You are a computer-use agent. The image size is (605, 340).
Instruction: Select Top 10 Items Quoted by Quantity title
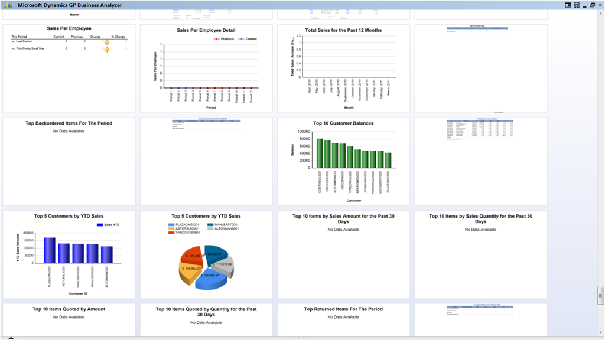(206, 312)
